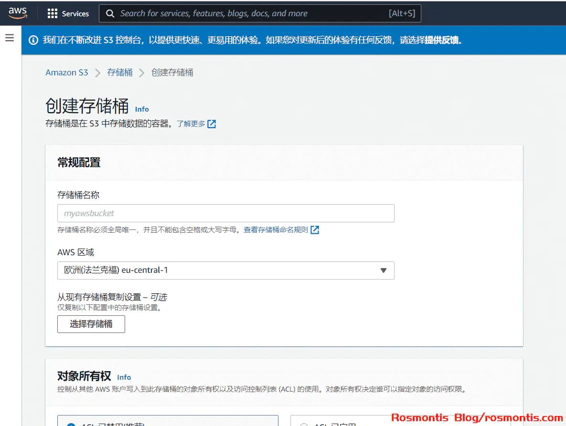Viewport: 566px width, 426px height.
Task: Click the 创建存储桶 breadcrumb text
Action: pyautogui.click(x=172, y=73)
